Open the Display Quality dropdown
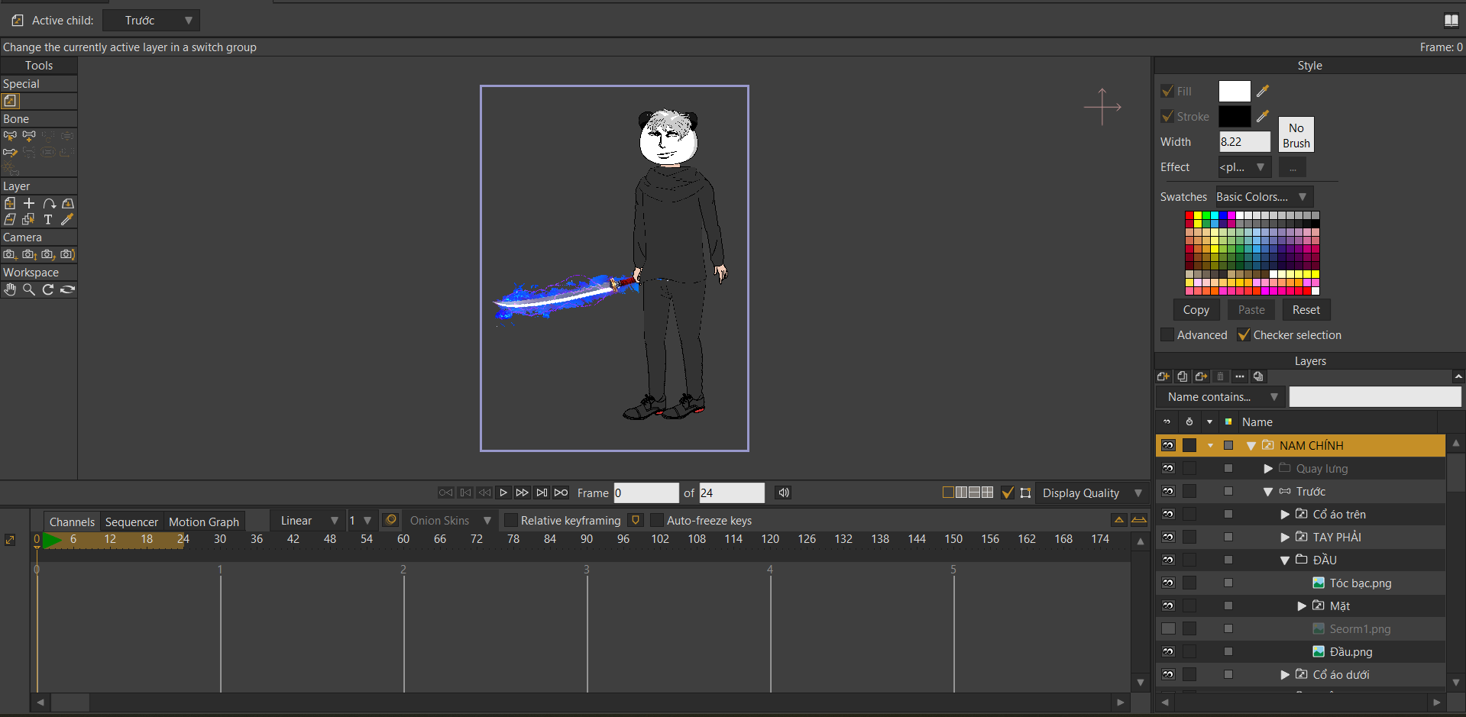The width and height of the screenshot is (1466, 717). (1092, 493)
